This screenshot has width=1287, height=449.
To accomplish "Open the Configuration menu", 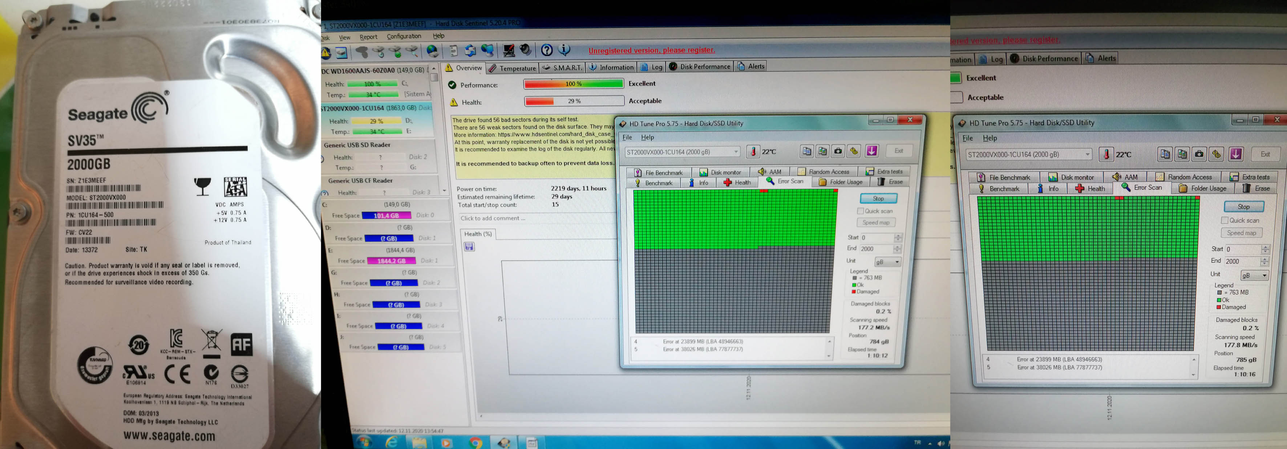I will click(x=404, y=36).
